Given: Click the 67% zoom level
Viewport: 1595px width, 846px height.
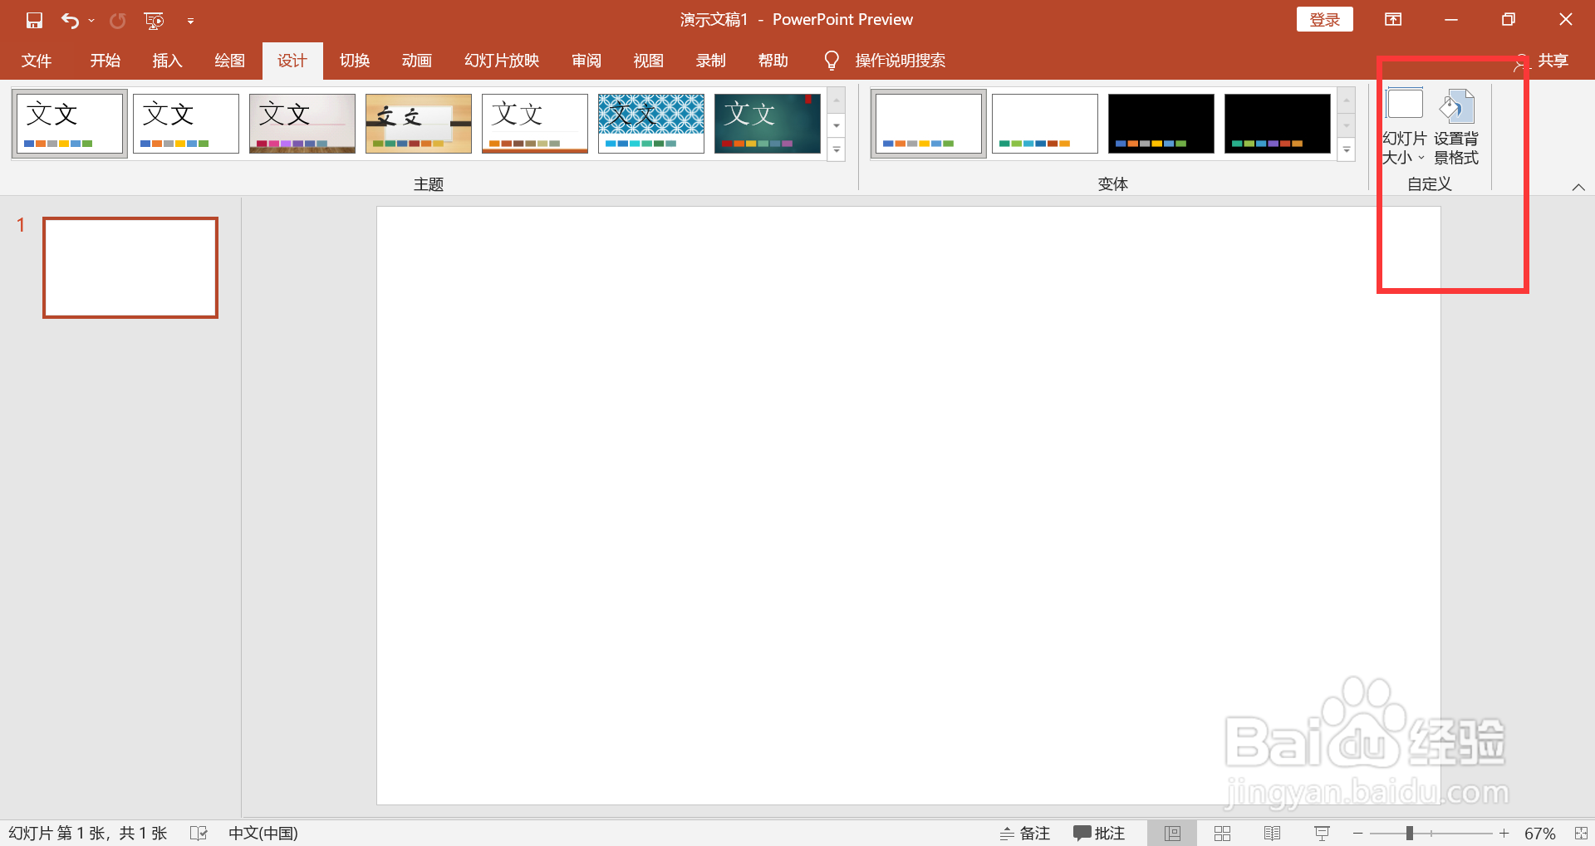Looking at the screenshot, I should [x=1539, y=833].
